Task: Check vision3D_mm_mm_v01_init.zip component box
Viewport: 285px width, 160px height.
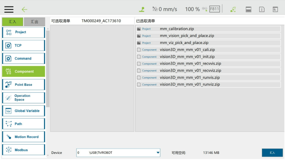Action: pyautogui.click(x=139, y=57)
